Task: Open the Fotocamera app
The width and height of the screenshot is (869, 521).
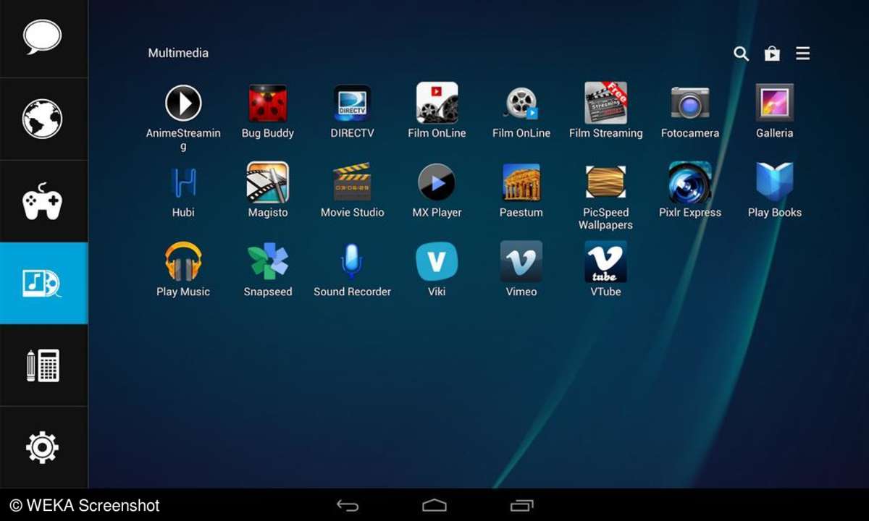Action: tap(690, 103)
